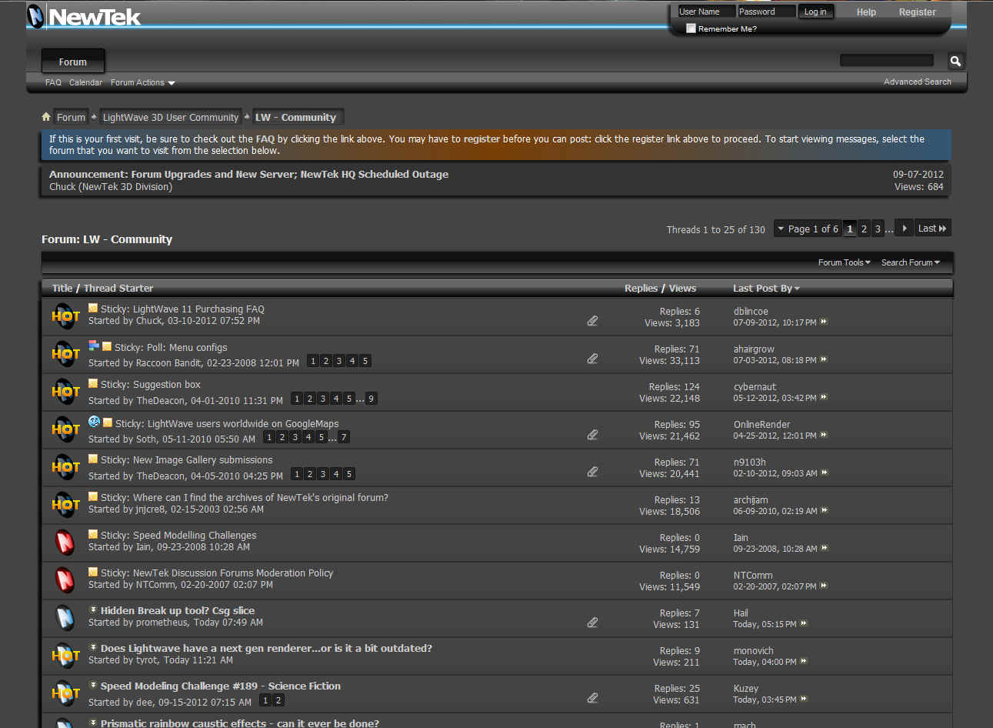Sort by Views column header
This screenshot has width=993, height=728.
tap(682, 288)
